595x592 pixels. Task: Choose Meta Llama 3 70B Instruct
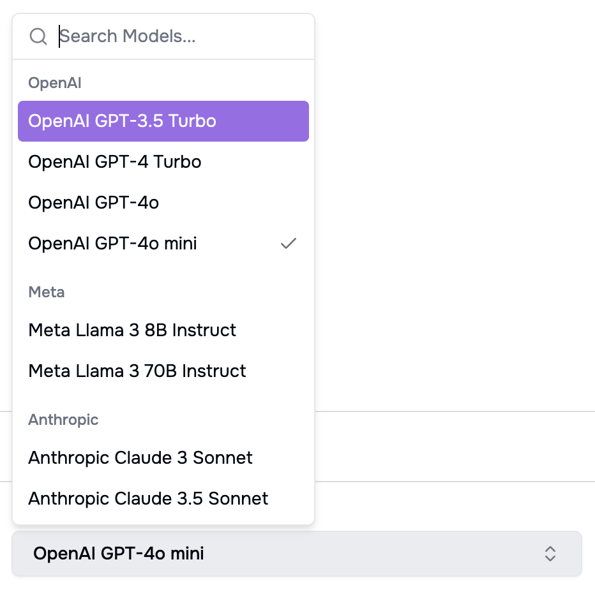pyautogui.click(x=137, y=371)
